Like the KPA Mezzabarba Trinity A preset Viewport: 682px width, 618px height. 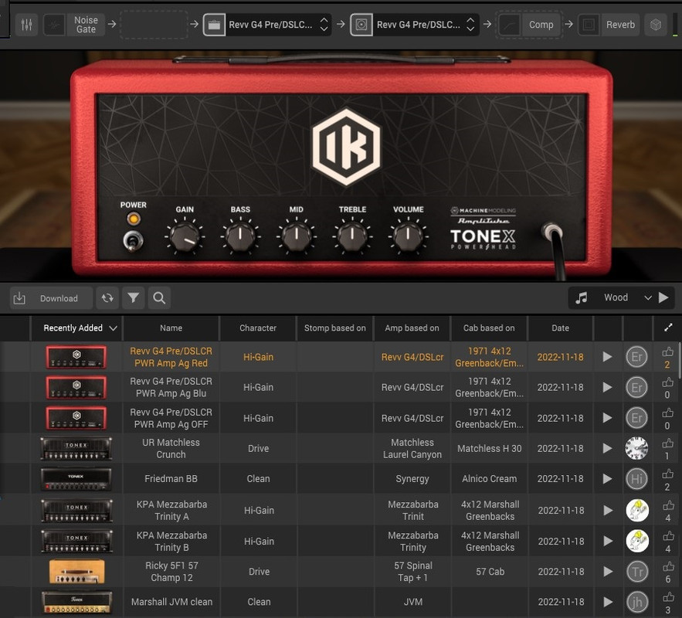coord(668,505)
